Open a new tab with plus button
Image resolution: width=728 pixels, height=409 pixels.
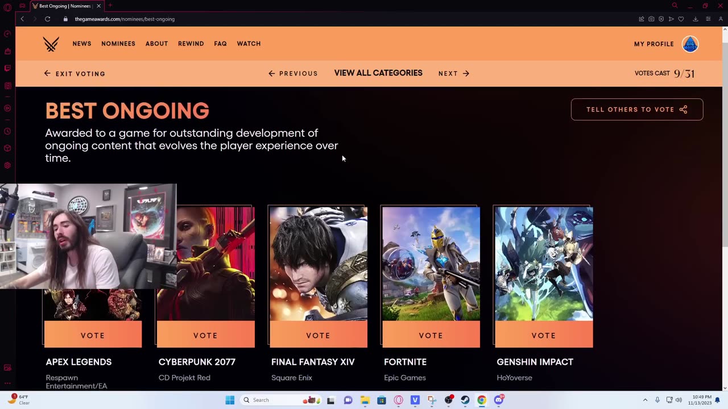point(110,6)
